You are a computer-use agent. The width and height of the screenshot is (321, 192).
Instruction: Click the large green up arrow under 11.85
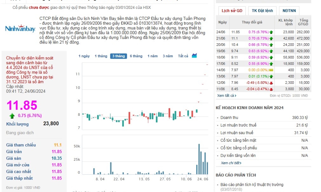[12, 116]
